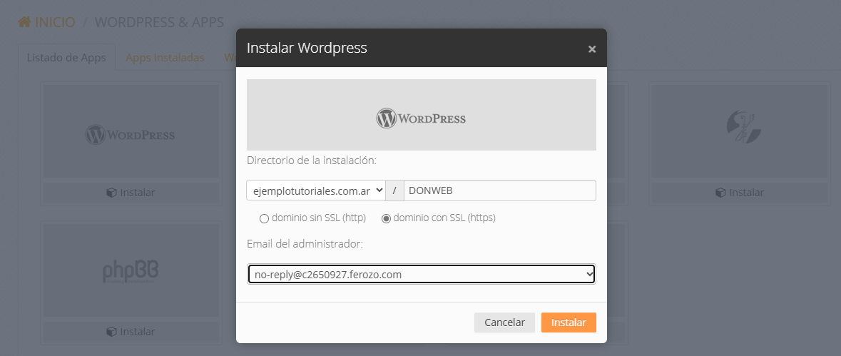Click the cube icon under the WordPress card
841x356 pixels.
(x=111, y=193)
